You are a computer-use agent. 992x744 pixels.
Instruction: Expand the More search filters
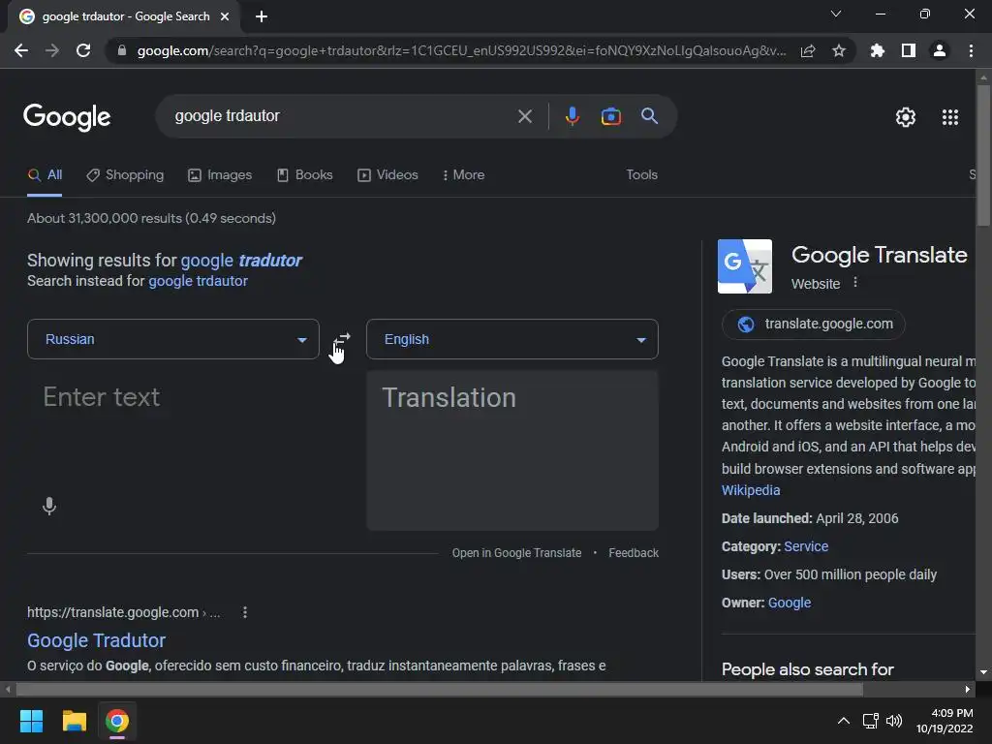[x=463, y=174]
